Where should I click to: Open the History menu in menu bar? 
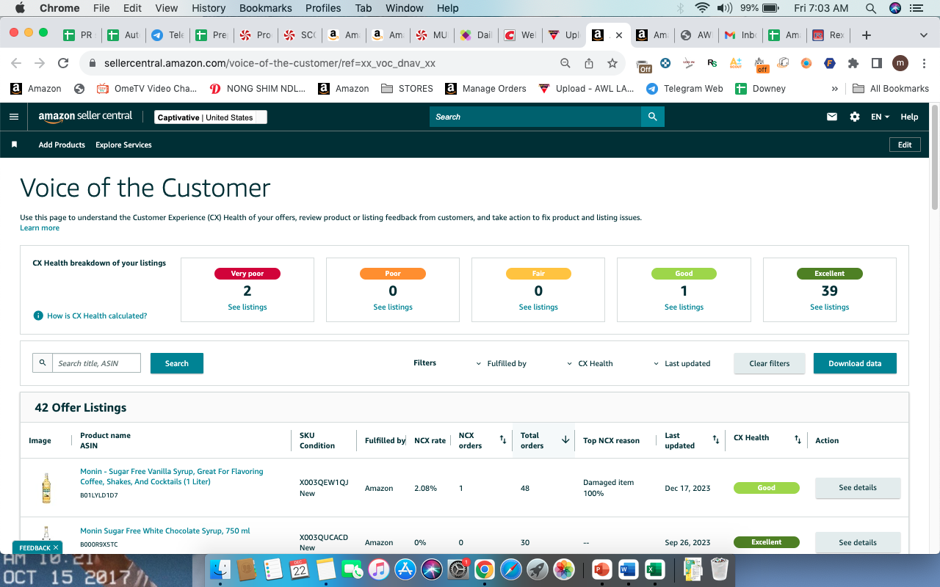coord(209,8)
